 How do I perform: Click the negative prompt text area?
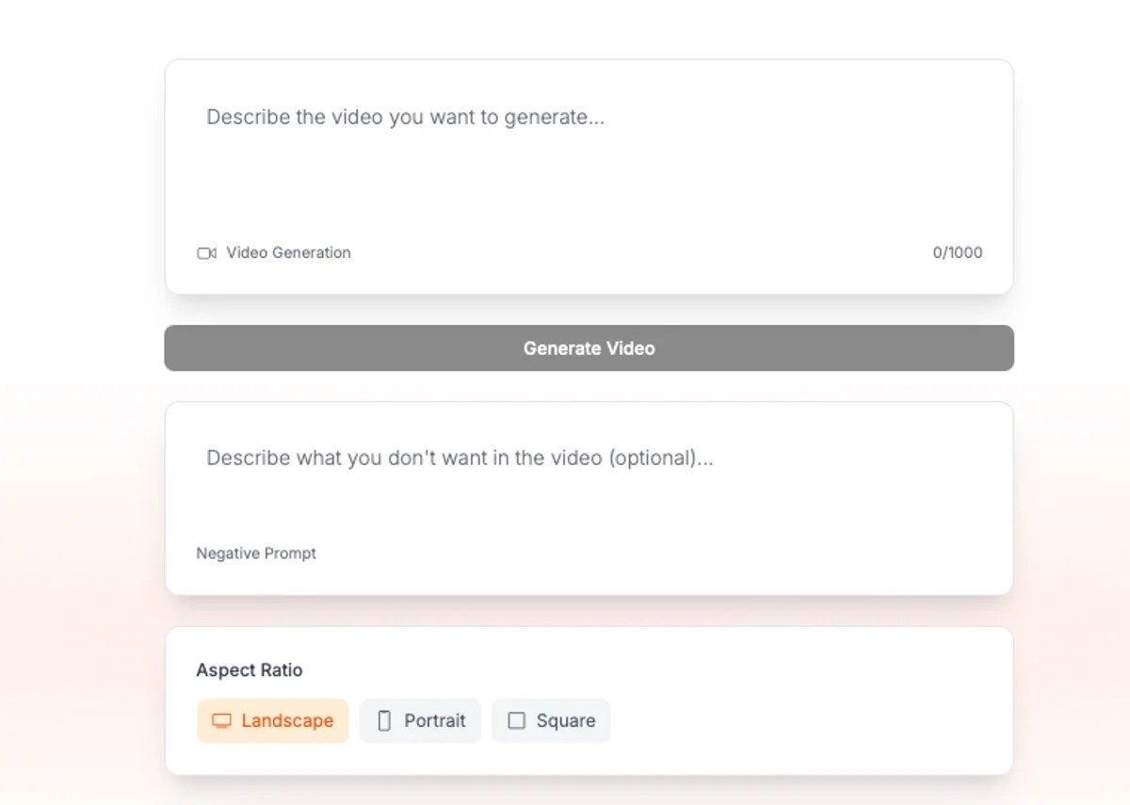[589, 480]
